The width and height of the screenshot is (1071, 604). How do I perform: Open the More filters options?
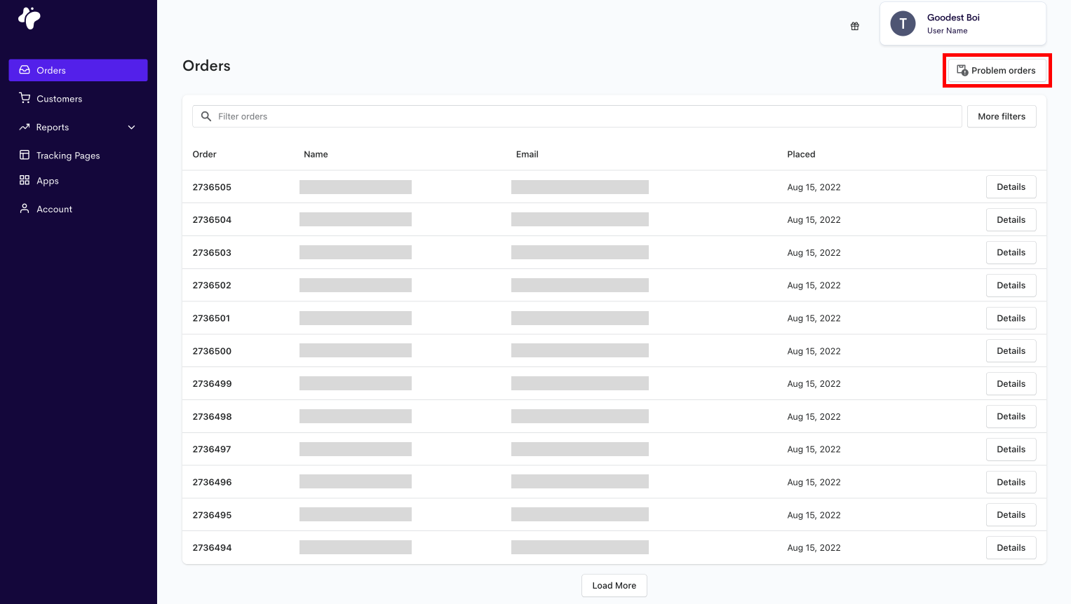(1001, 116)
